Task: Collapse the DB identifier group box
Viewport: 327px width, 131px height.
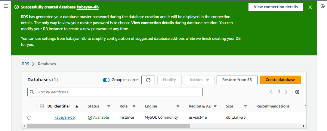Action: pos(42,106)
